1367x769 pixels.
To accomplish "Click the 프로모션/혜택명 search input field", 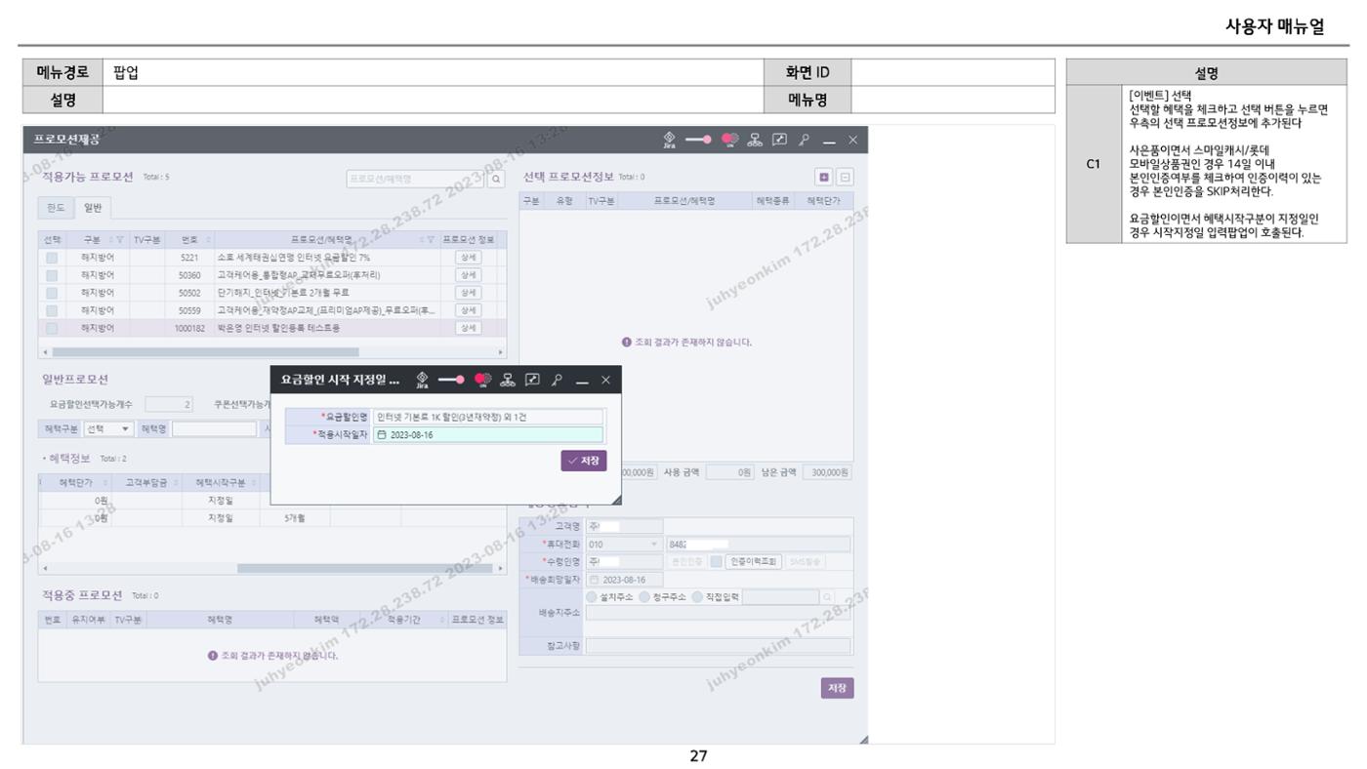I will click(x=415, y=179).
